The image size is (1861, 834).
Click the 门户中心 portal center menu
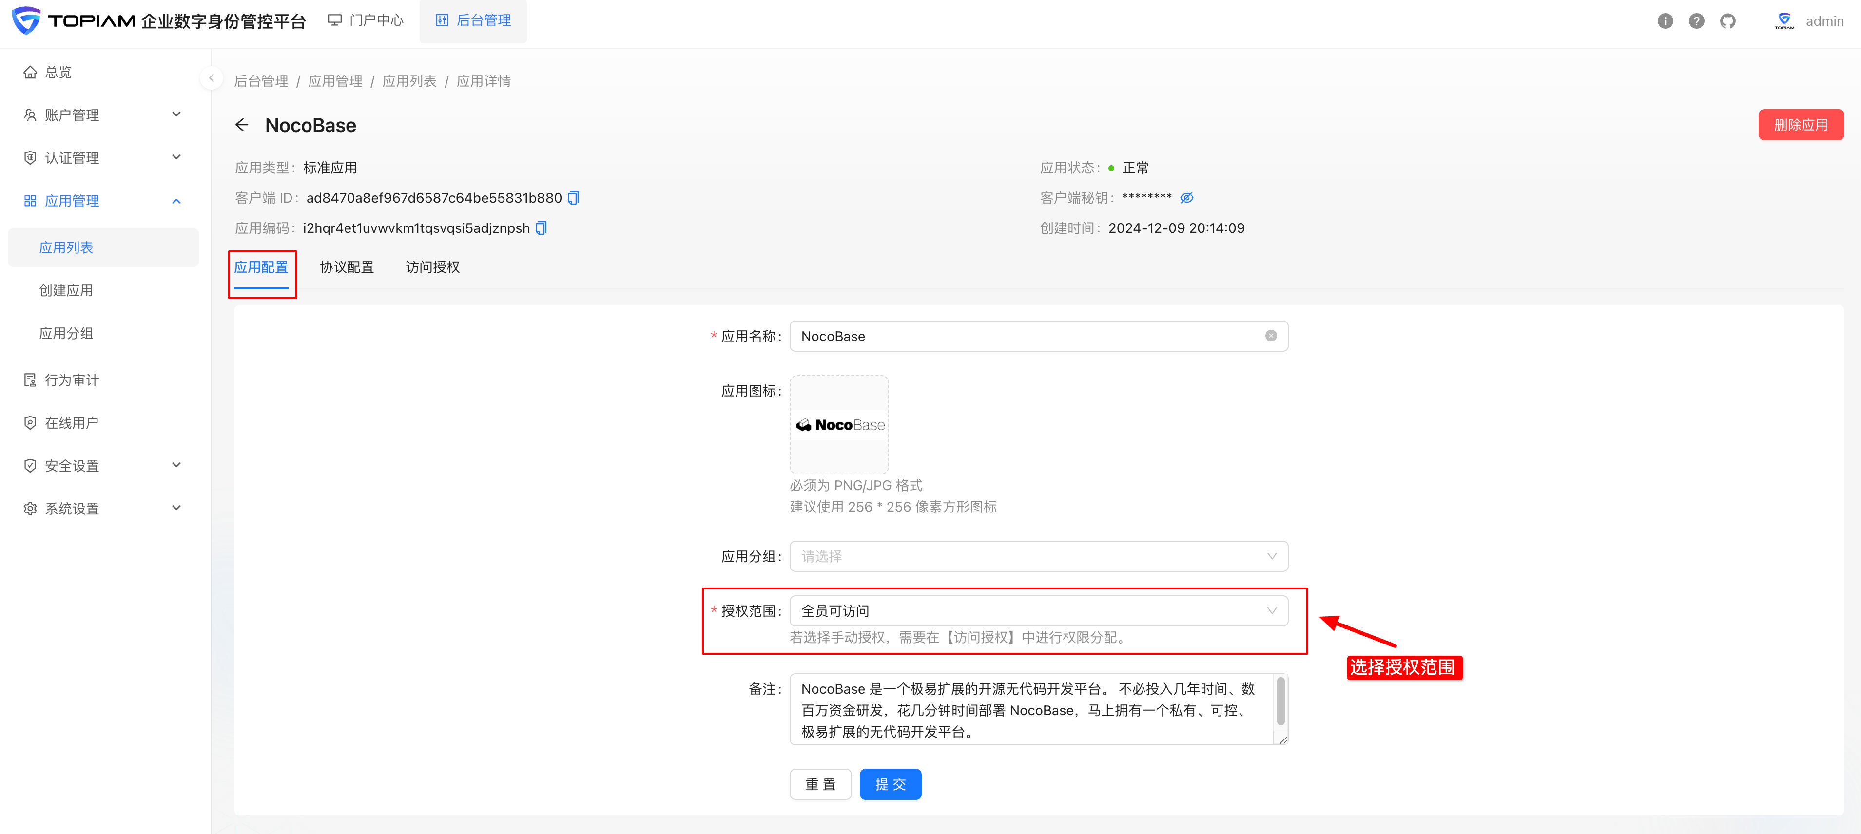365,20
